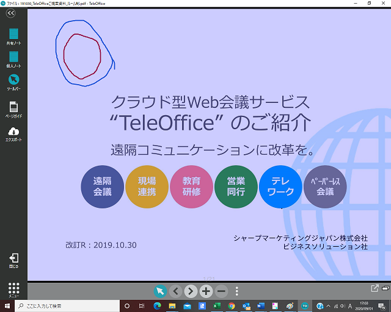Open Excel from the taskbar

(x=217, y=306)
